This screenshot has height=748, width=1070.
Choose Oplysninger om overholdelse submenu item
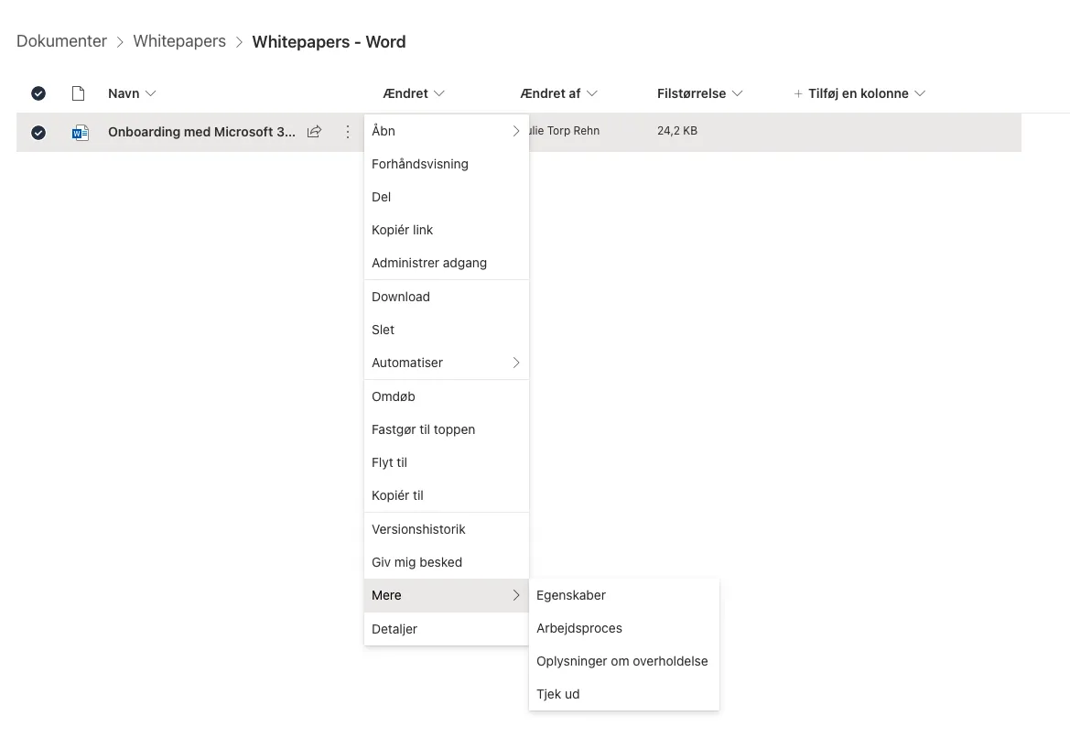tap(623, 661)
